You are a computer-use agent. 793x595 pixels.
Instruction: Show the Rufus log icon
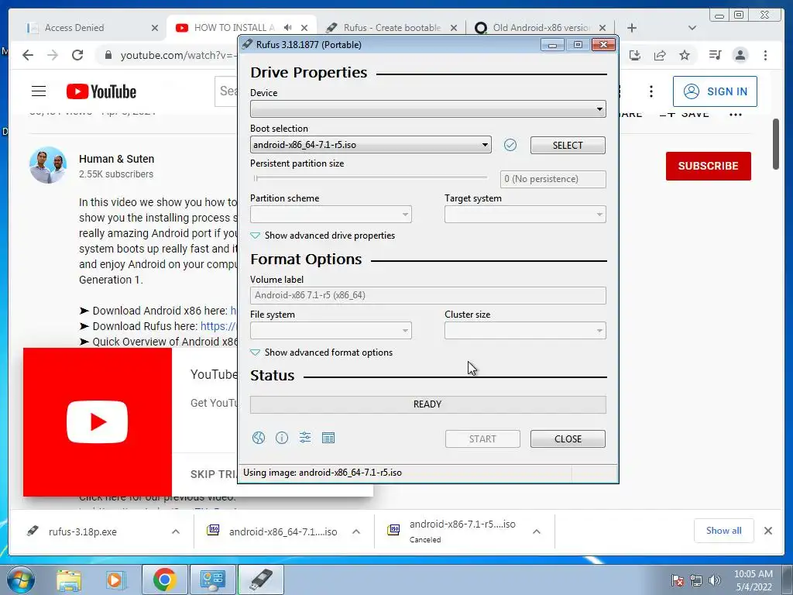328,438
